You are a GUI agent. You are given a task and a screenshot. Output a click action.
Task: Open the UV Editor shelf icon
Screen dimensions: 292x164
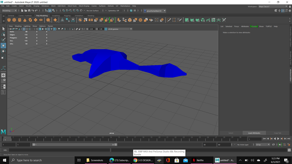pyautogui.click(x=214, y=20)
